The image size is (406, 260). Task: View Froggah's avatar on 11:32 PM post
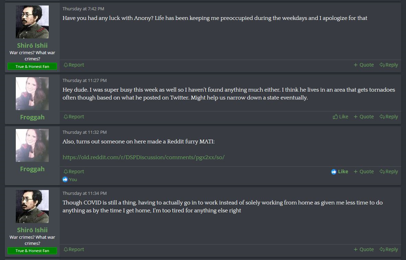tap(32, 145)
